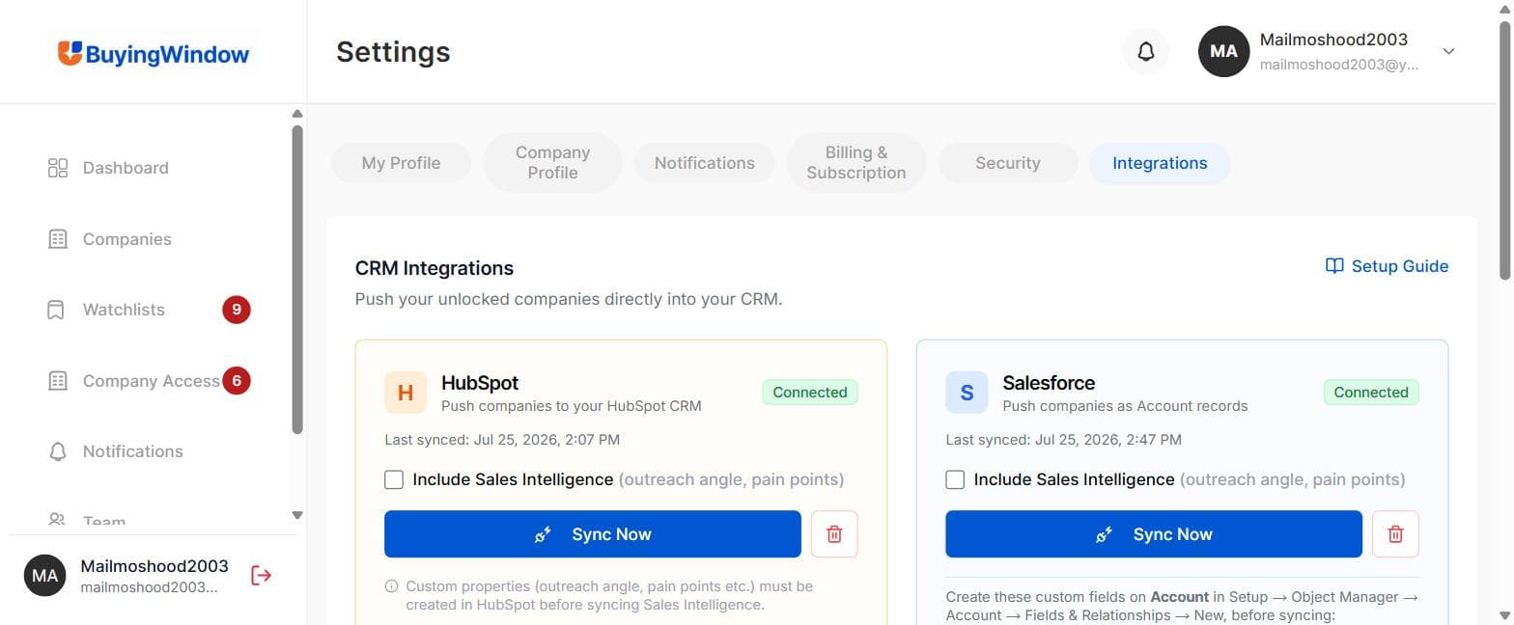This screenshot has width=1514, height=625.
Task: Enable Include Sales Intelligence for Salesforce
Action: point(955,479)
